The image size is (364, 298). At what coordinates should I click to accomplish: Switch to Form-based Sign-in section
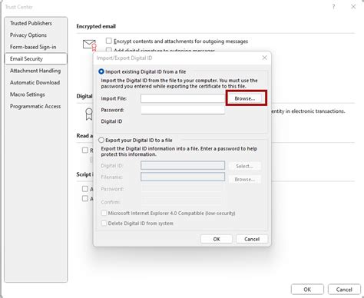tap(33, 47)
